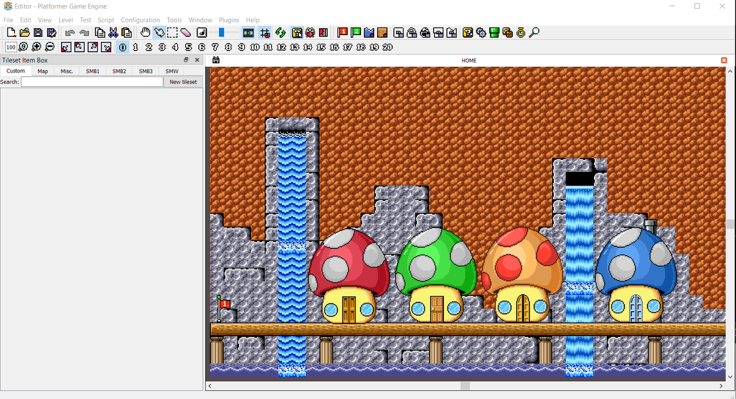Open the Plugins menu
The width and height of the screenshot is (736, 399).
point(229,20)
